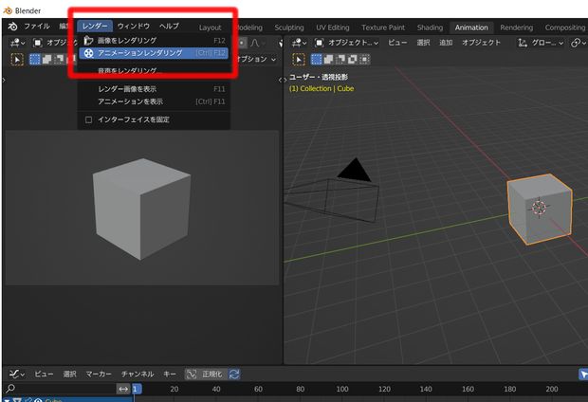Select the Tweak tool icon in right viewport
Viewport: 588px width, 402px height.
click(297, 59)
